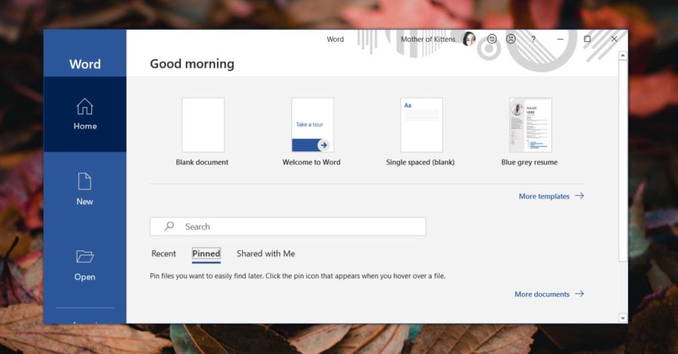This screenshot has width=678, height=354.
Task: Click the smiley face feedback icon
Action: [x=492, y=39]
